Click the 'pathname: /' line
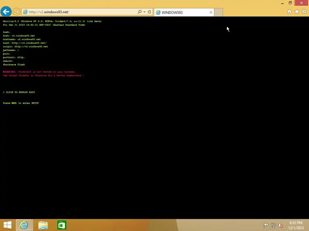Screen dimensions: 309x231 [x=11, y=50]
